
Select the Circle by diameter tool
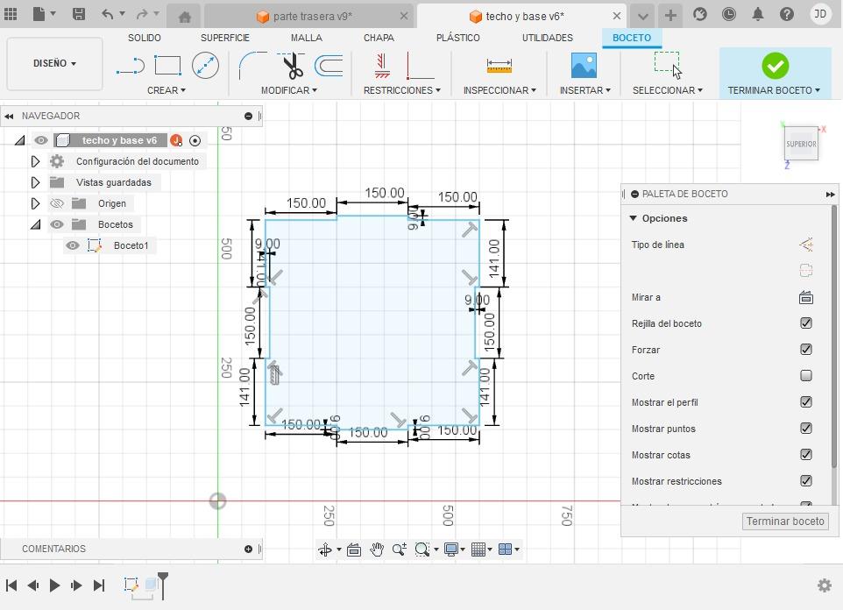coord(205,66)
